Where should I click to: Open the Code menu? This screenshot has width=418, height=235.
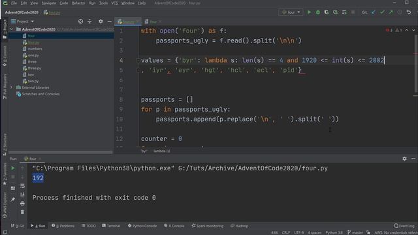(x=64, y=3)
